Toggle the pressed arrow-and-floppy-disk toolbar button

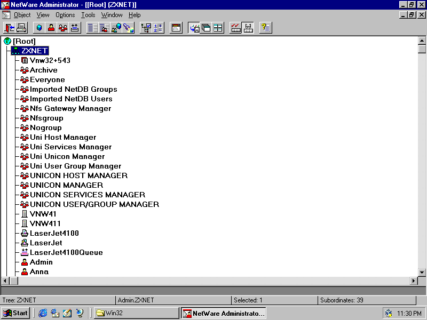tap(194, 28)
